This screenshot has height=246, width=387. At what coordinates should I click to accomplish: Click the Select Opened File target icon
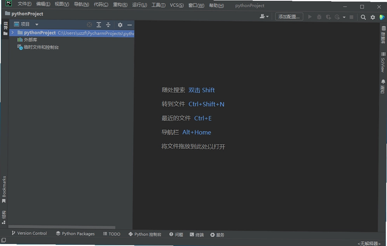(x=89, y=25)
